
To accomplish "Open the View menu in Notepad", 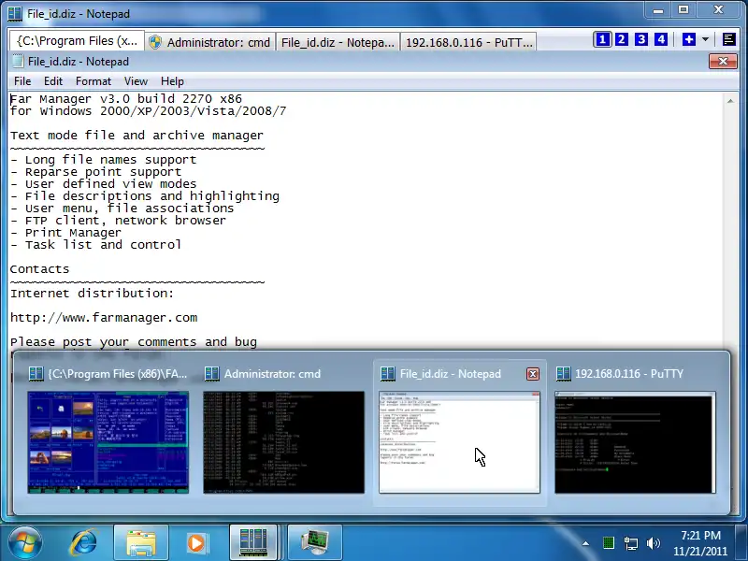I will tap(136, 81).
